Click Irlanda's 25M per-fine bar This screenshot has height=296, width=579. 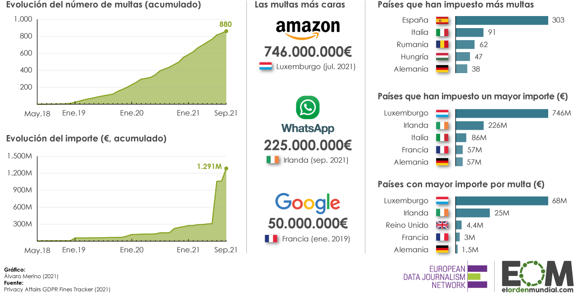click(x=473, y=213)
